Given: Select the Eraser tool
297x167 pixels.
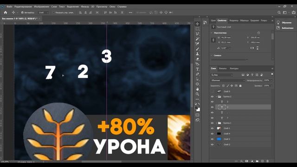Looking at the screenshot, I should (197, 59).
